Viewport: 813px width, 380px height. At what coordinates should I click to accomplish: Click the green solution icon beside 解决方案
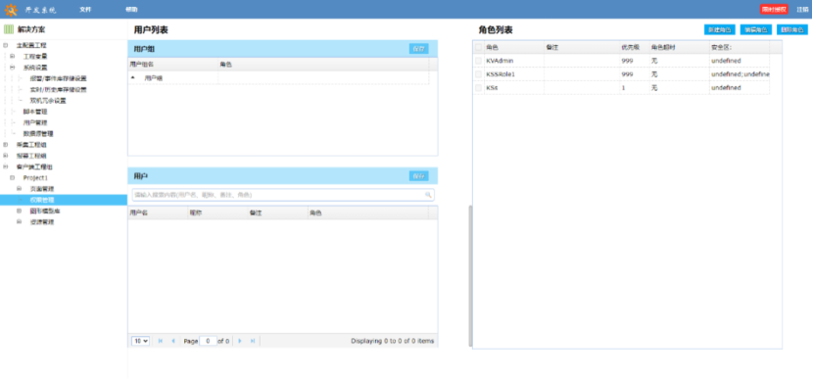9,29
